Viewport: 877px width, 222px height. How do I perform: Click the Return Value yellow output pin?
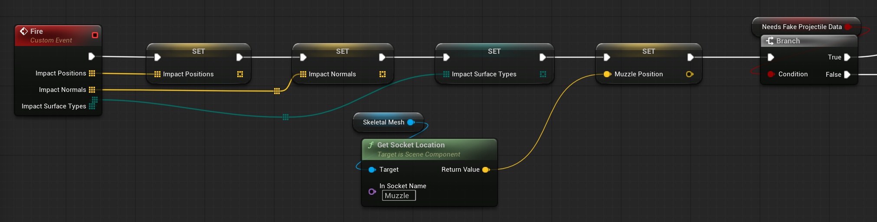(486, 170)
